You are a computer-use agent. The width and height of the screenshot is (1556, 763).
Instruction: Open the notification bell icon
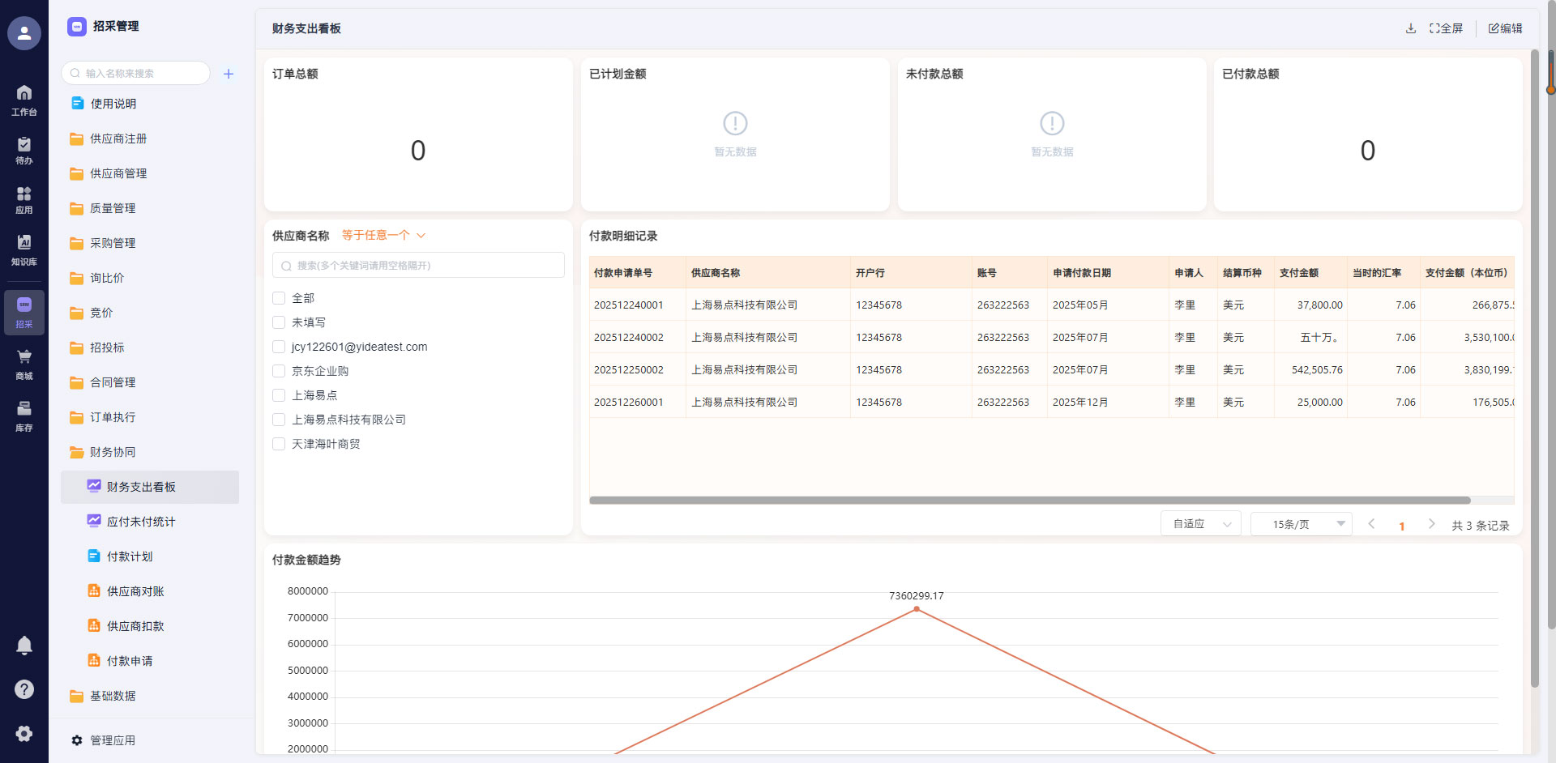(x=24, y=645)
